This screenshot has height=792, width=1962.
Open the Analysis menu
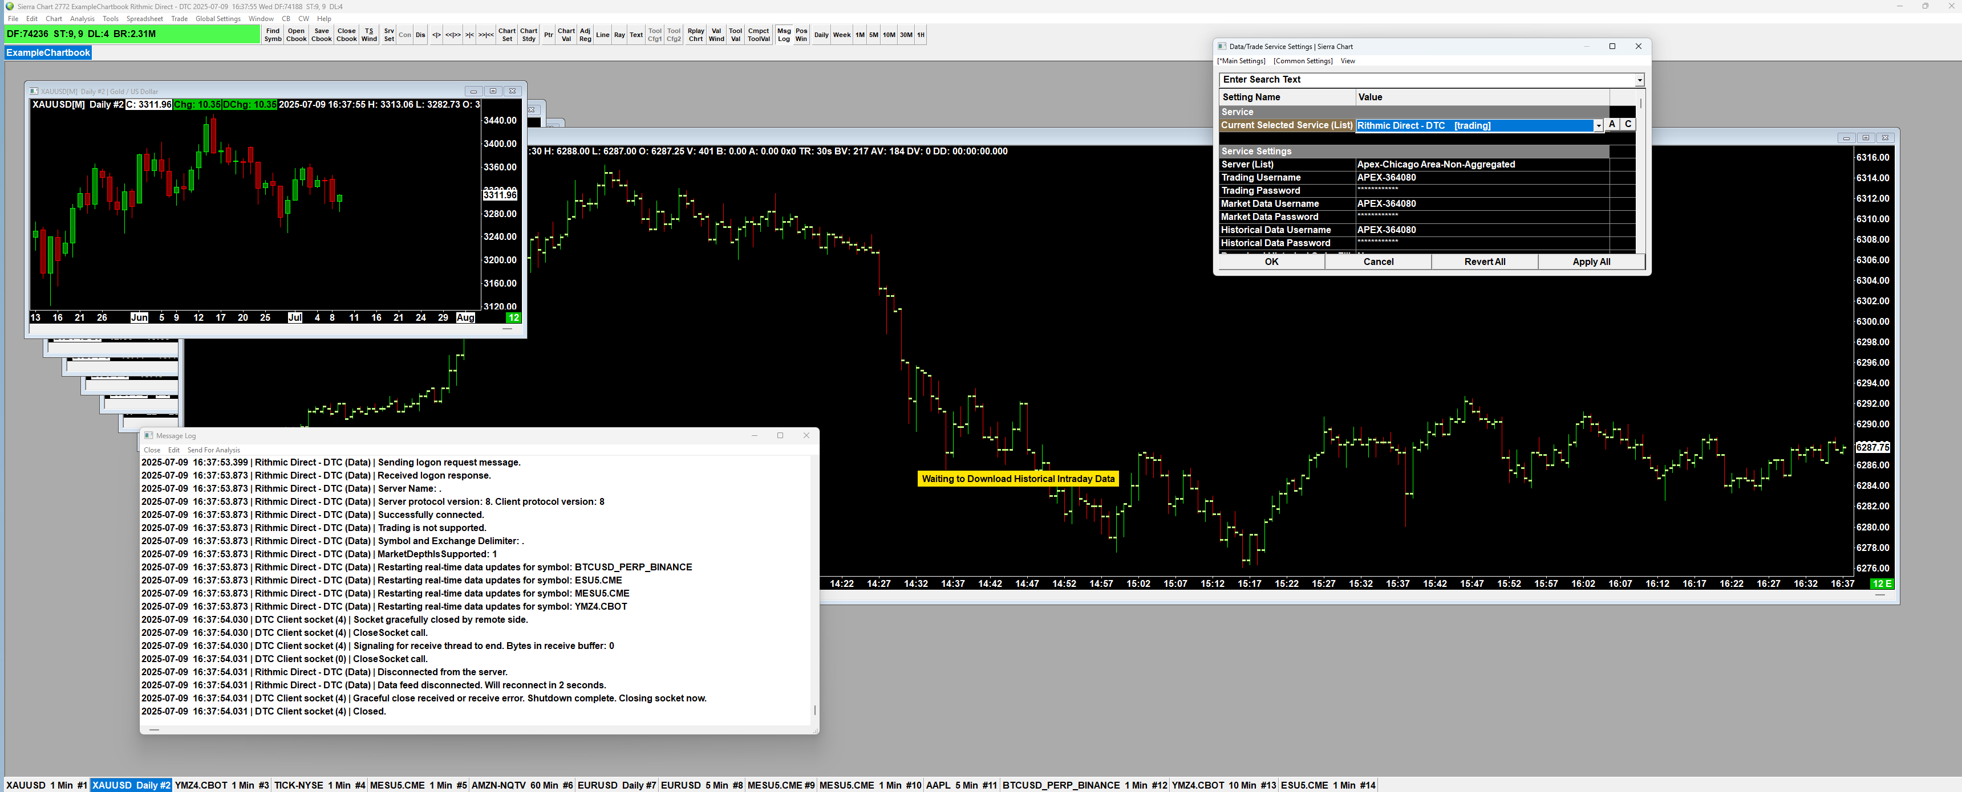coord(82,19)
